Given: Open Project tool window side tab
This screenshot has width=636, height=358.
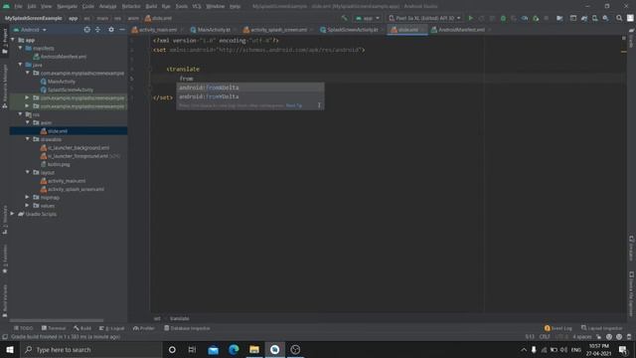Looking at the screenshot, I should pyautogui.click(x=4, y=41).
